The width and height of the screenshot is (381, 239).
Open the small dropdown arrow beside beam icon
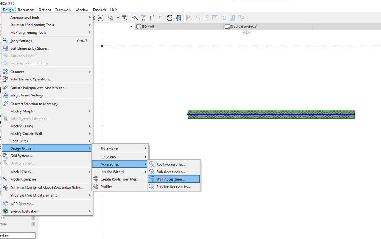click(118, 18)
